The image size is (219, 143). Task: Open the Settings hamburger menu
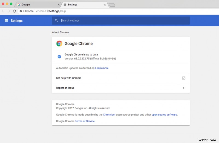(x=6, y=21)
